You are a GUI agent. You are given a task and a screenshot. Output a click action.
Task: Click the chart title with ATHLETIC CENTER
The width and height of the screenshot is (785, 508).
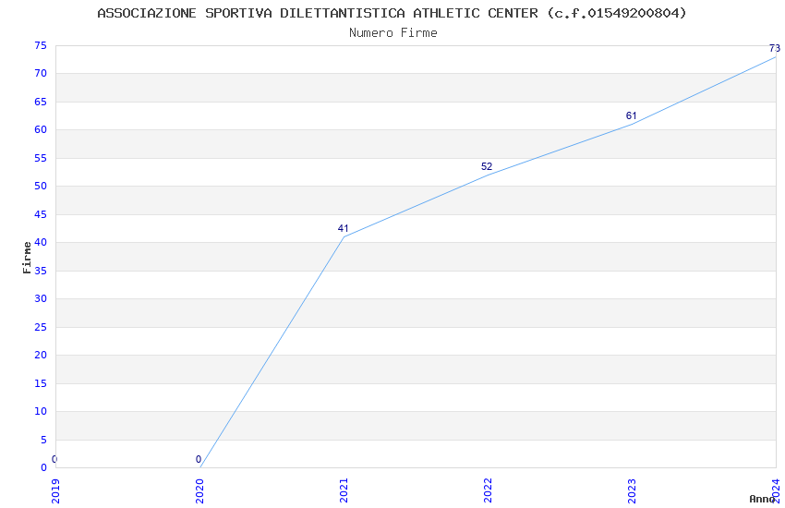tap(392, 13)
